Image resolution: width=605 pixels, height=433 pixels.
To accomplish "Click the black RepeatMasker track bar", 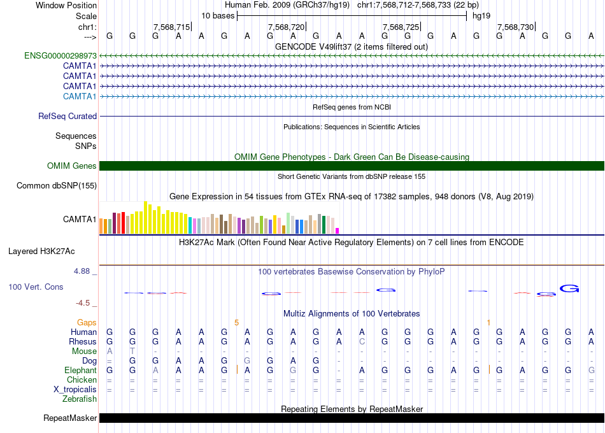I will pyautogui.click(x=352, y=418).
